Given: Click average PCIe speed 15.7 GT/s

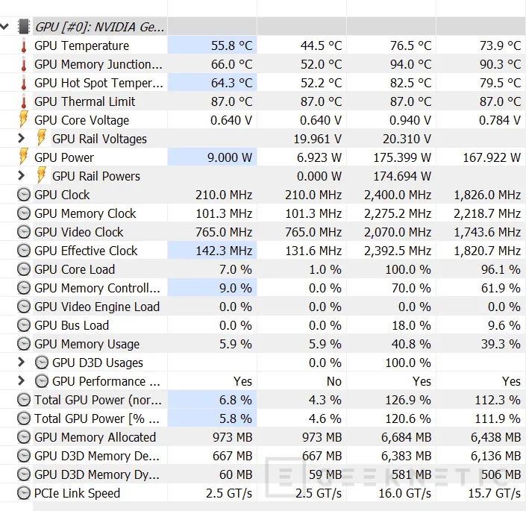Looking at the screenshot, I should point(495,494).
